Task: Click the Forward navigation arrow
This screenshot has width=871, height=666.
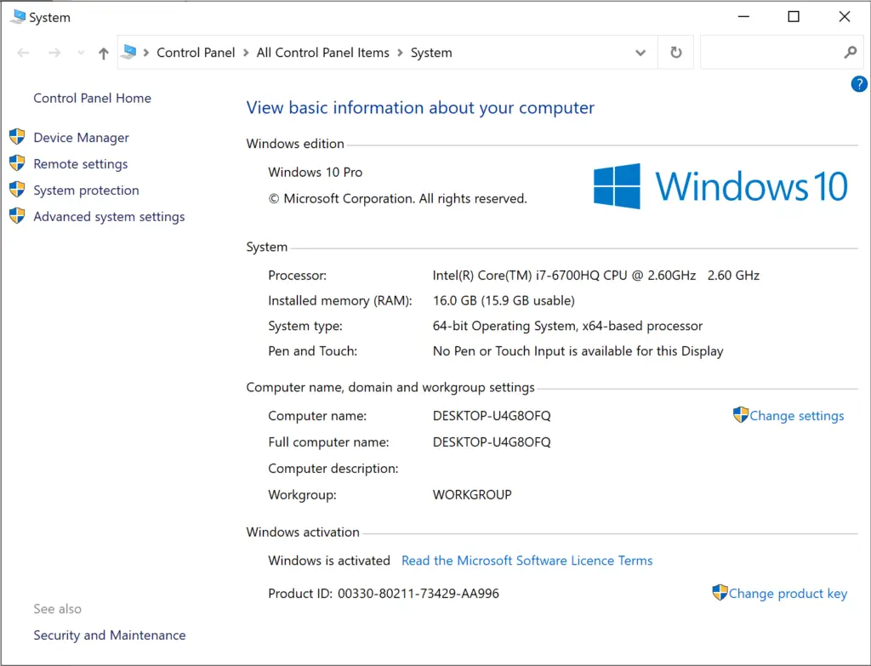Action: (x=54, y=53)
